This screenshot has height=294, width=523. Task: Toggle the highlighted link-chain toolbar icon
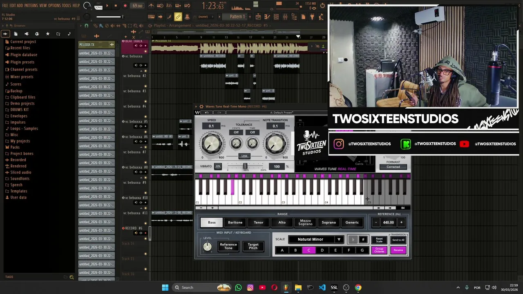(x=178, y=17)
